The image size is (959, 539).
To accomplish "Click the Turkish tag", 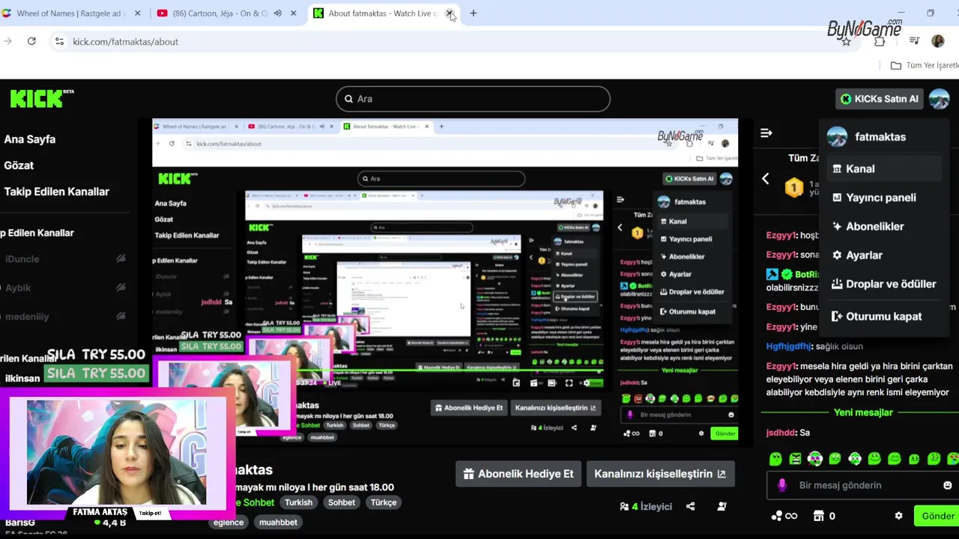I will click(298, 502).
